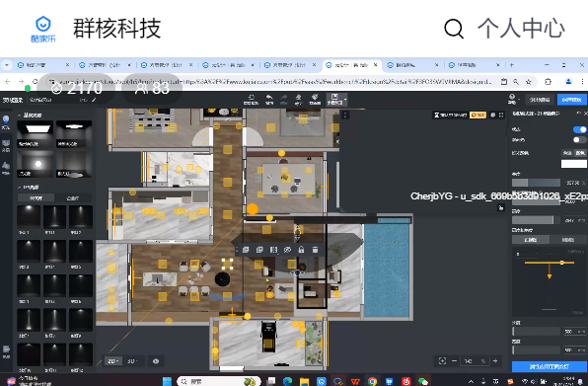This screenshot has height=386, width=588.
Task: Turn off the blue enabled switch in the properties panel
Action: point(579,129)
